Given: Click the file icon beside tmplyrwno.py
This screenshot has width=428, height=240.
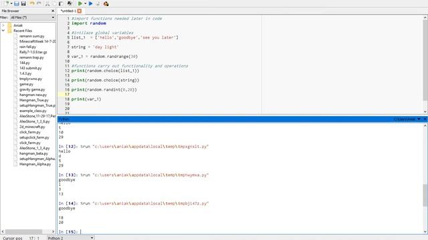Looking at the screenshot, I should (x=15, y=79).
